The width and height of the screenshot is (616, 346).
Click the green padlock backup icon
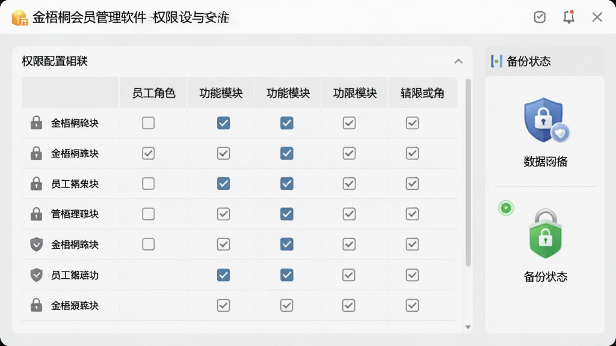point(545,234)
